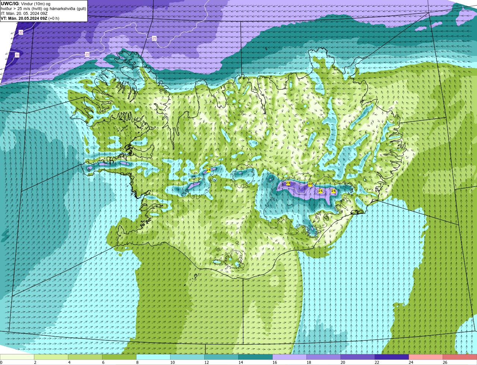Select the 8–10 m/s pale cyan legend swatch
This screenshot has width=477, height=365.
pyautogui.click(x=153, y=357)
